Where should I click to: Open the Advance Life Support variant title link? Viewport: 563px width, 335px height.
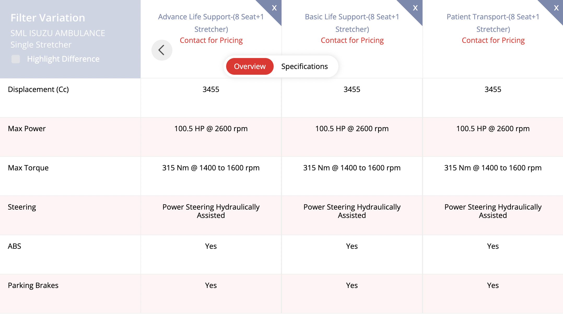tap(211, 23)
